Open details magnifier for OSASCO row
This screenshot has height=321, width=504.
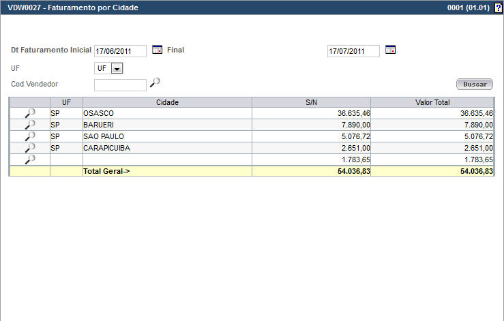tap(29, 113)
